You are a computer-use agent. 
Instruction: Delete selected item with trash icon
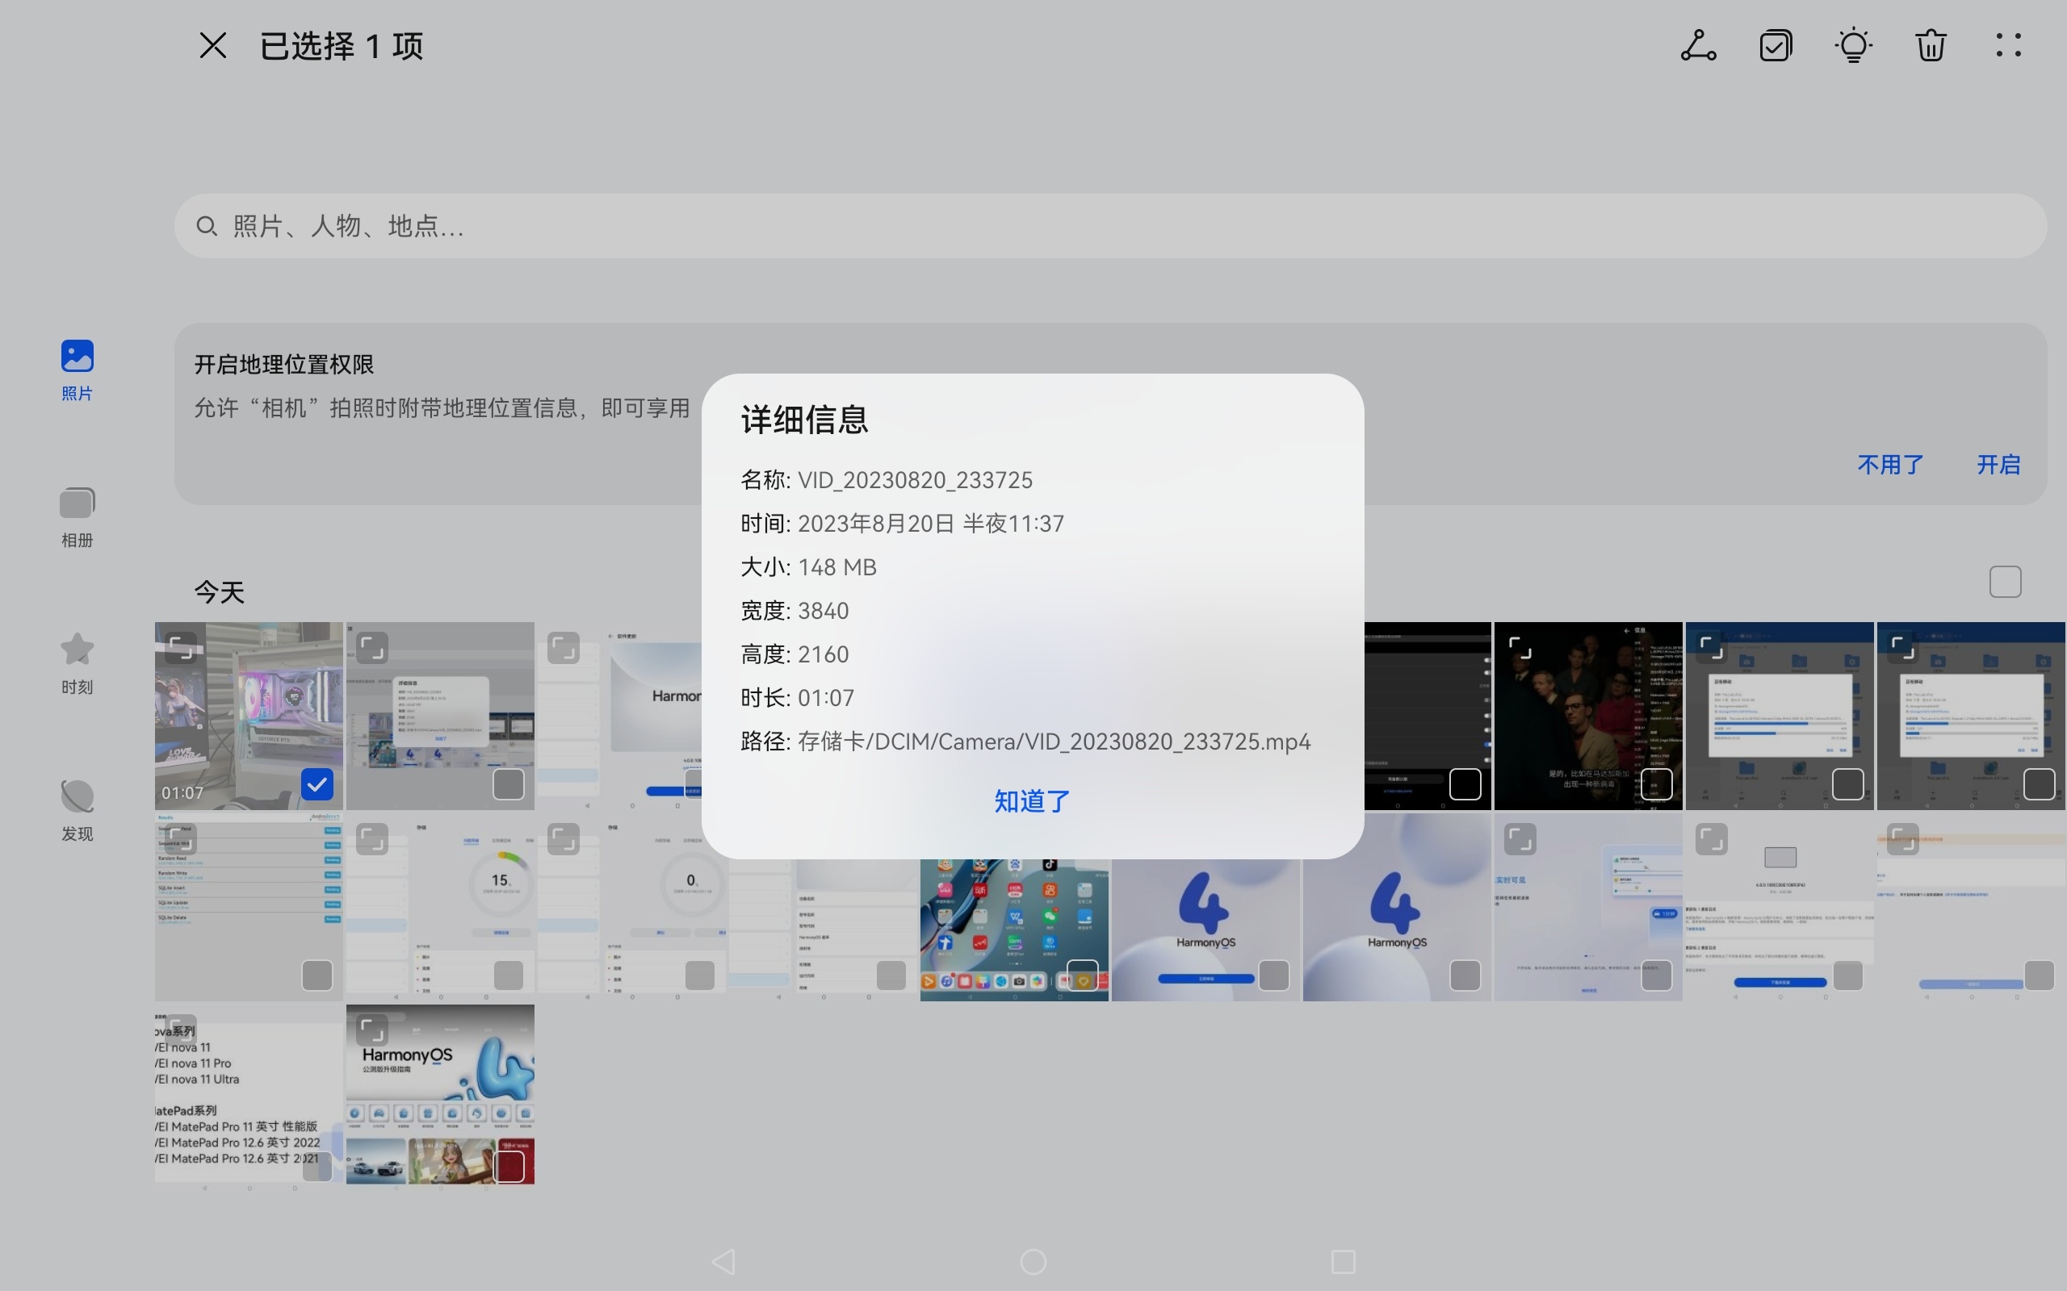tap(1931, 46)
